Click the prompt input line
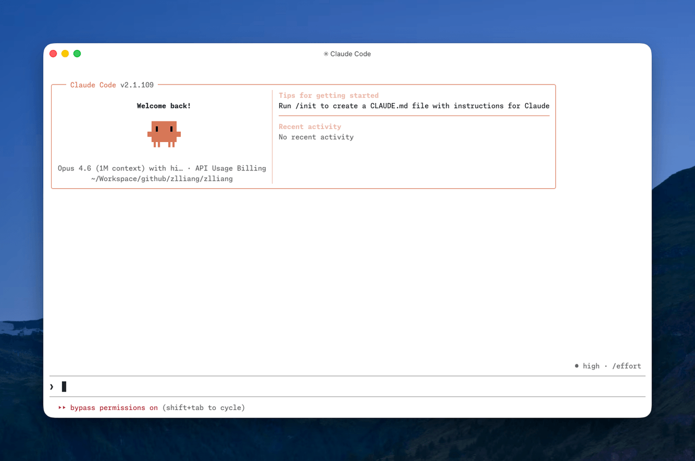Image resolution: width=695 pixels, height=461 pixels. (347, 387)
